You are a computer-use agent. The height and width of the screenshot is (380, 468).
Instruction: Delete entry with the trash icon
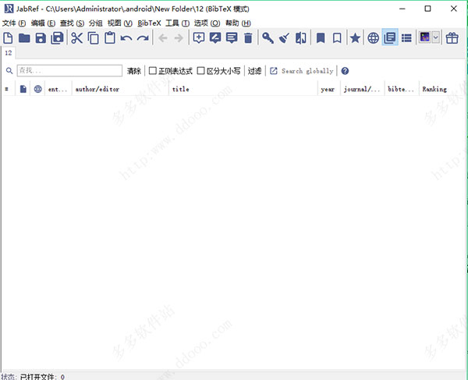[248, 38]
